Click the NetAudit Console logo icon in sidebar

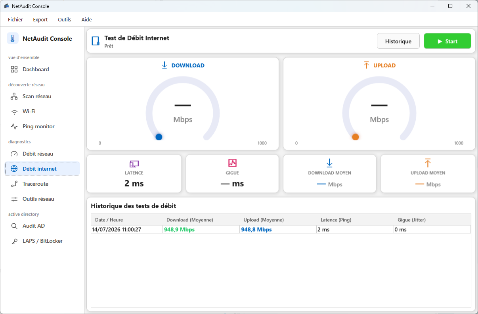[13, 38]
